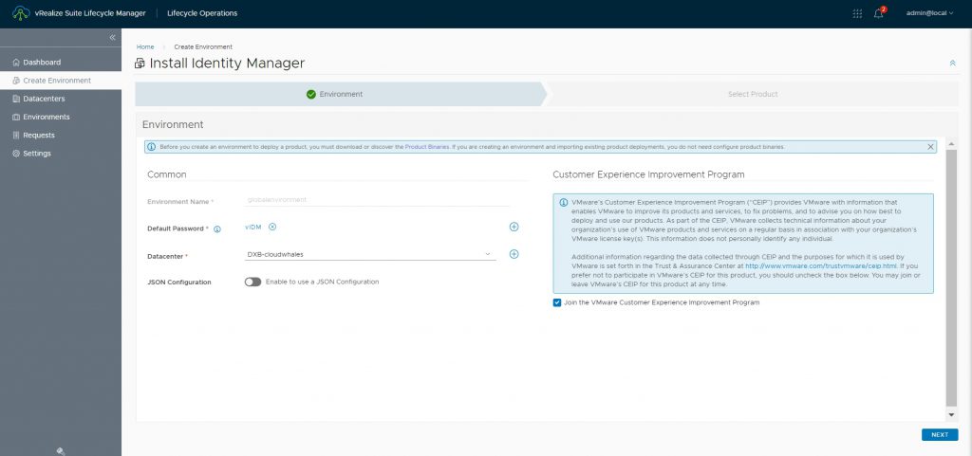Open Settings from sidebar
The height and width of the screenshot is (456, 972).
pos(61,154)
